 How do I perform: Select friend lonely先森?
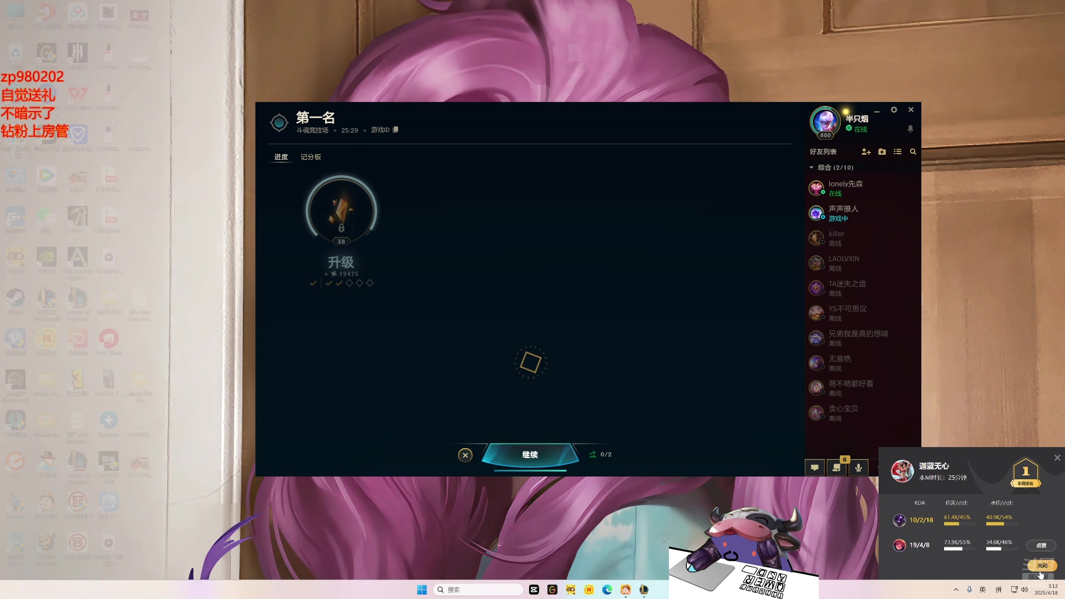click(x=863, y=189)
